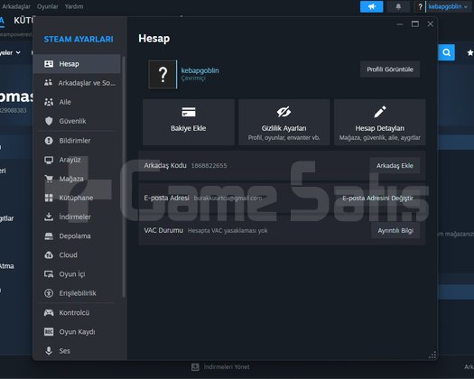Click the Oyun Kaydı REC icon
The image size is (474, 379).
click(49, 331)
